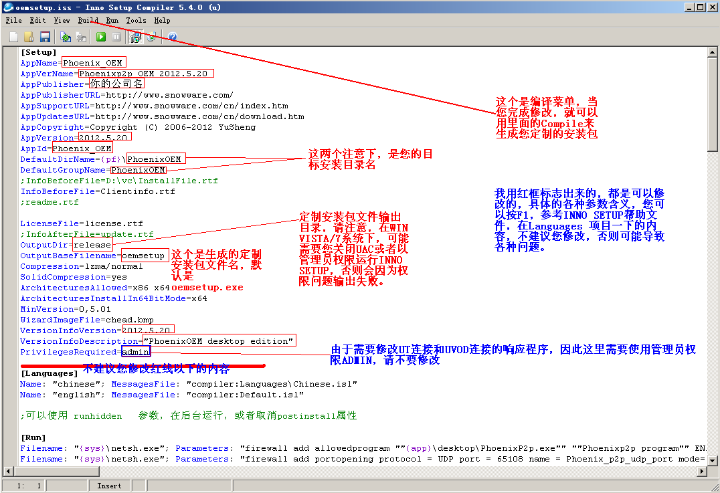The image size is (720, 493).
Task: Click the AppVersion line
Action: (x=76, y=138)
